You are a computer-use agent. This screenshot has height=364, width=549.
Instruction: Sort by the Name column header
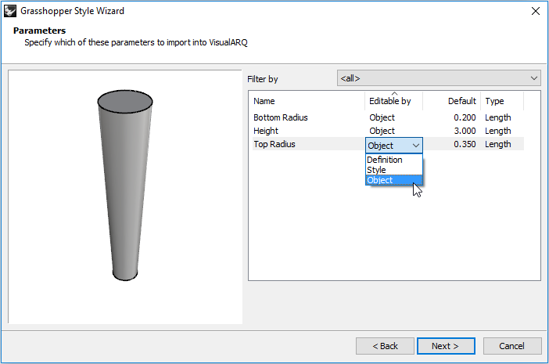point(307,101)
